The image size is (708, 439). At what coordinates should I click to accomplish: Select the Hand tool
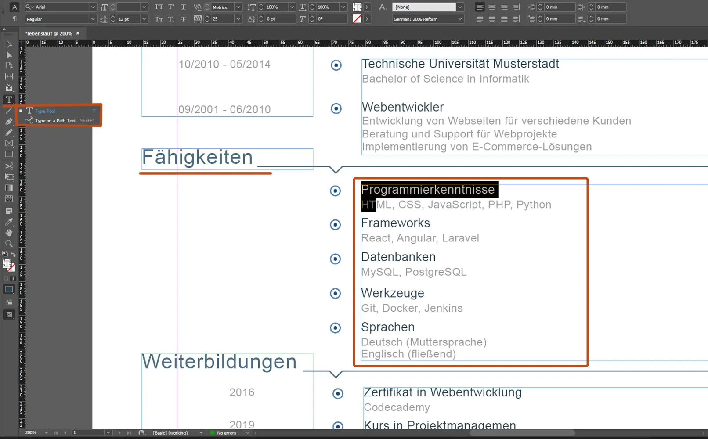point(9,233)
